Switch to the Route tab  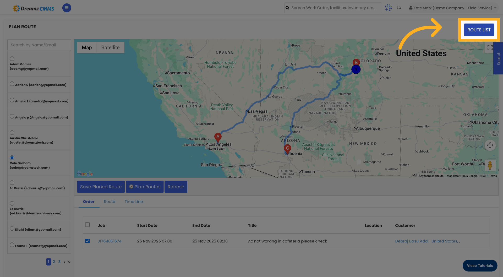(110, 202)
